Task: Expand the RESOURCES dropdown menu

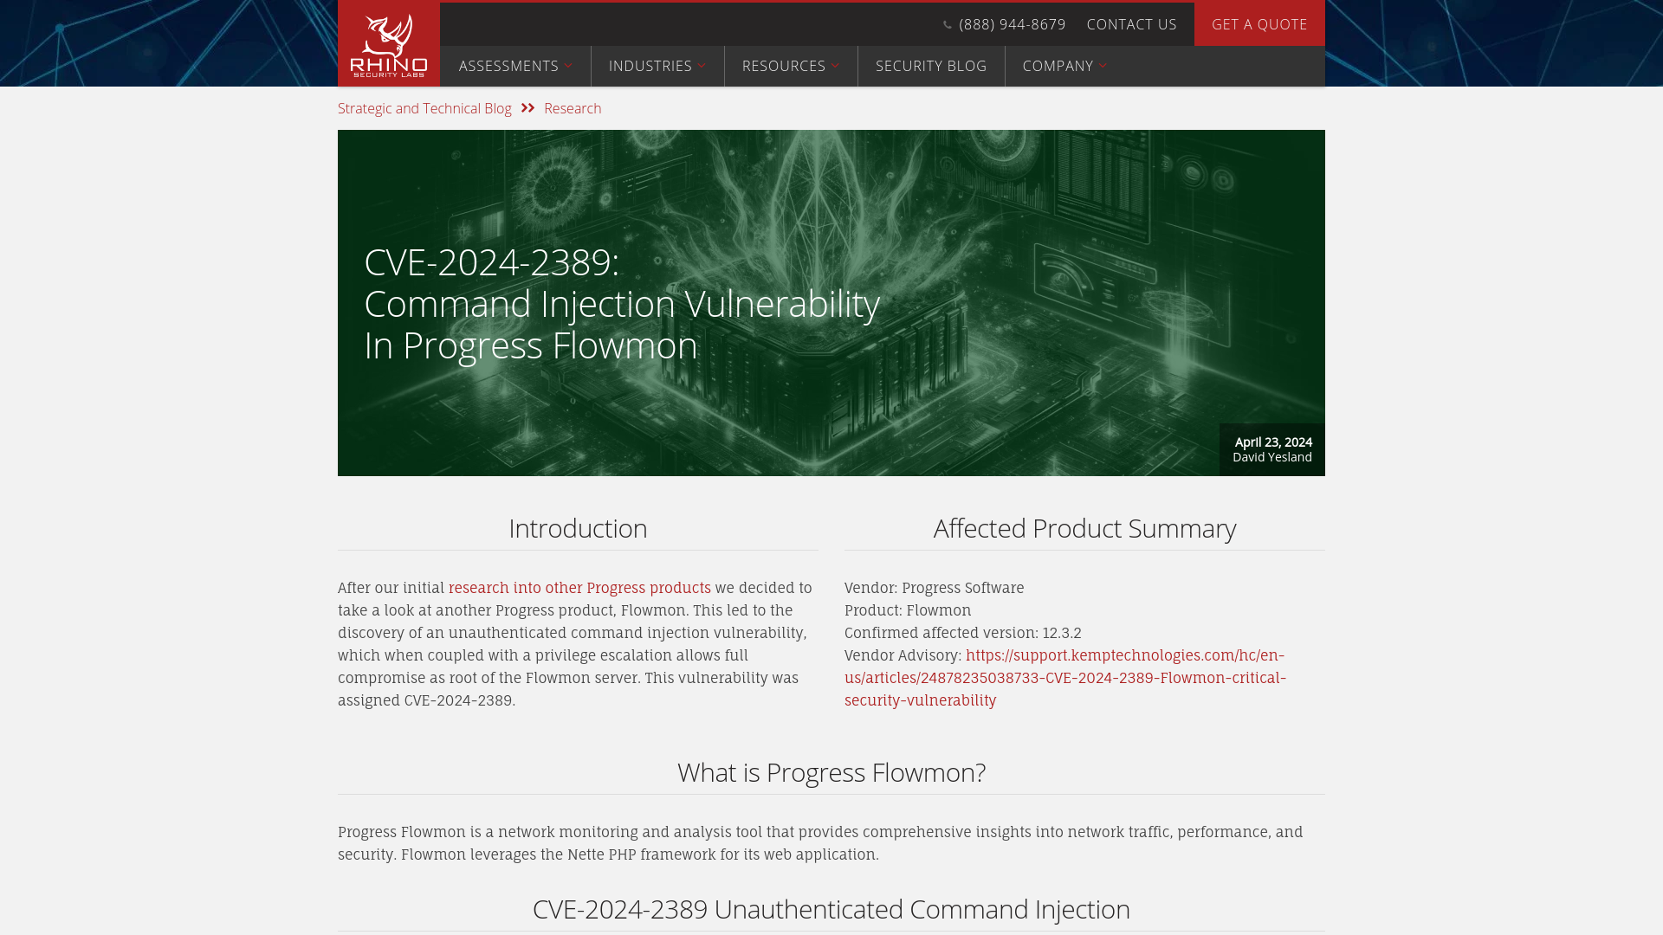Action: [791, 66]
